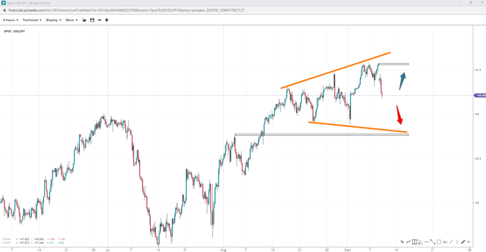Image resolution: width=486 pixels, height=252 pixels.
Task: Select the curved line drawing tool
Action: (408, 242)
